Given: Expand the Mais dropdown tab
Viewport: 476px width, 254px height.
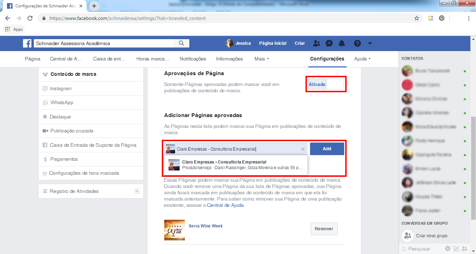Looking at the screenshot, I should [x=262, y=59].
